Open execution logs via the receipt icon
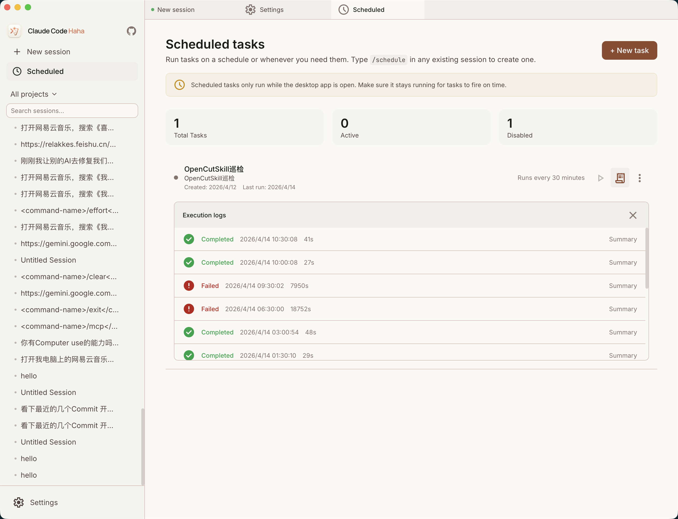This screenshot has width=678, height=519. 620,178
